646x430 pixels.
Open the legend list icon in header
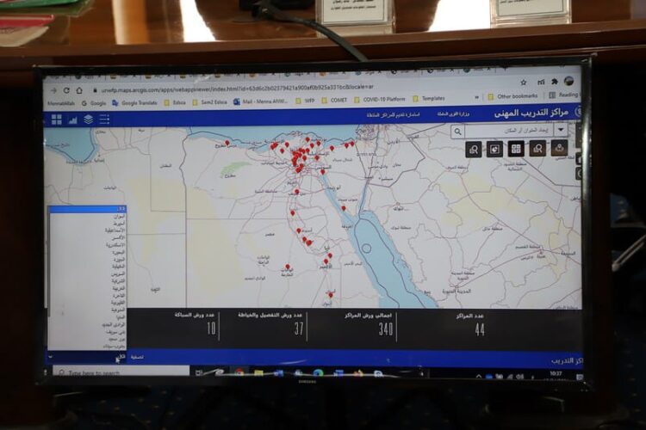click(104, 120)
